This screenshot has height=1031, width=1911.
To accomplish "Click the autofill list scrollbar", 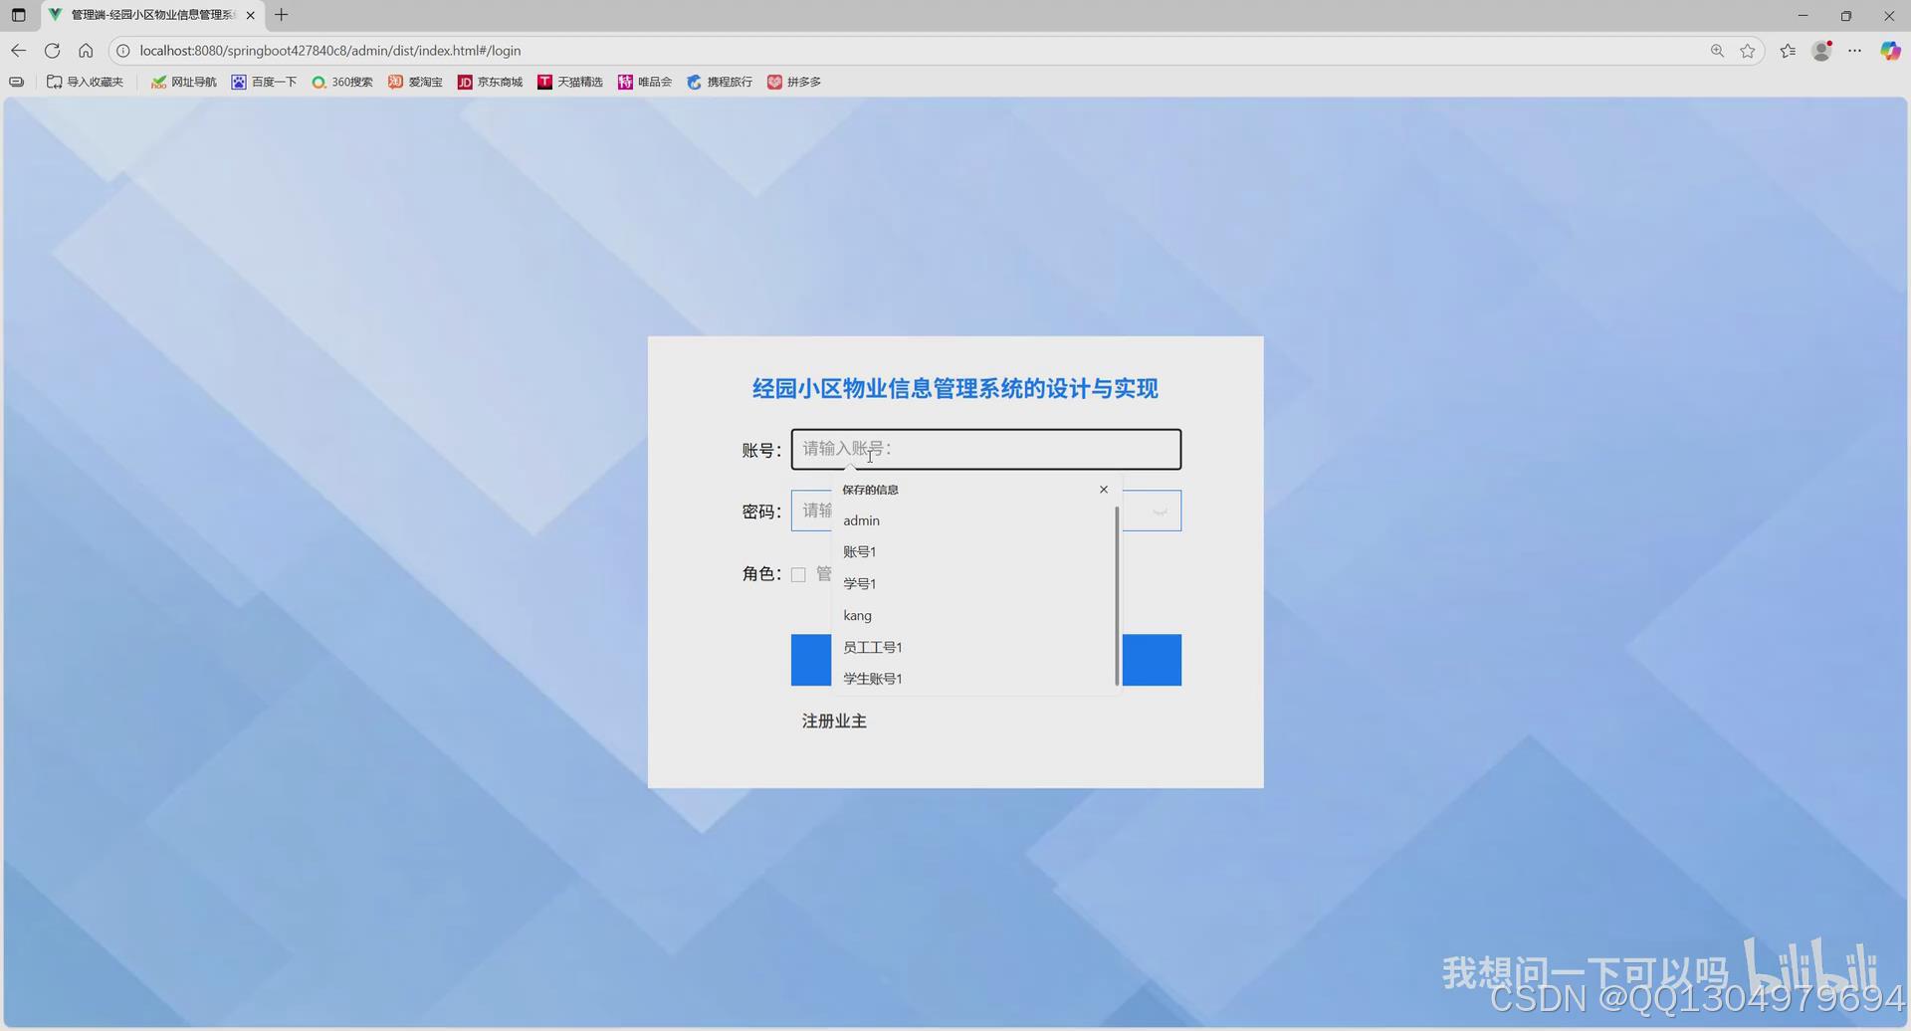I will (1117, 596).
